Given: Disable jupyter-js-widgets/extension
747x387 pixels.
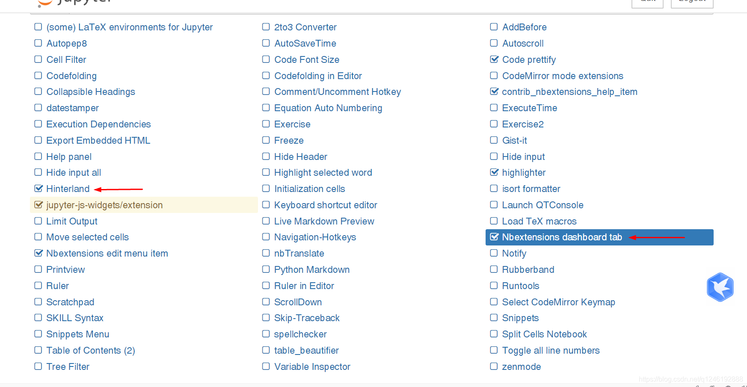Looking at the screenshot, I should pyautogui.click(x=39, y=204).
